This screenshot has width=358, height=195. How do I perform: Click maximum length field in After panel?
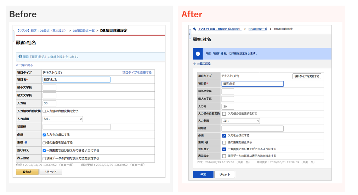(228, 99)
